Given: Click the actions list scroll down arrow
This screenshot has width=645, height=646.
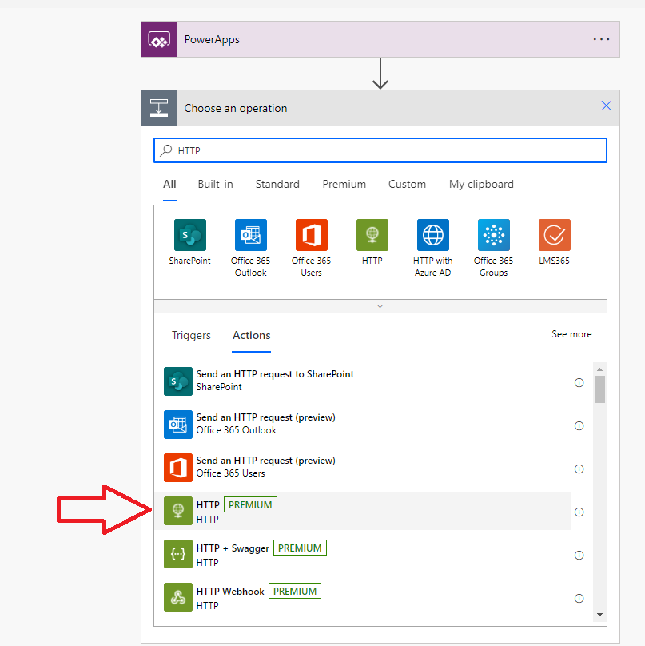Looking at the screenshot, I should (x=599, y=615).
